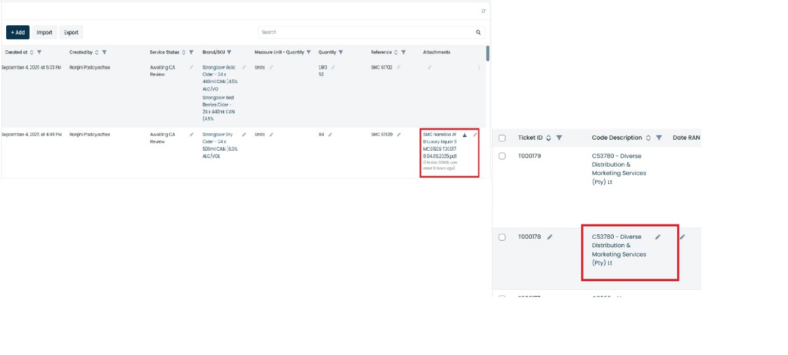The width and height of the screenshot is (788, 355).
Task: Edit the SMC Namibia PDF attachment
Action: pos(475,135)
